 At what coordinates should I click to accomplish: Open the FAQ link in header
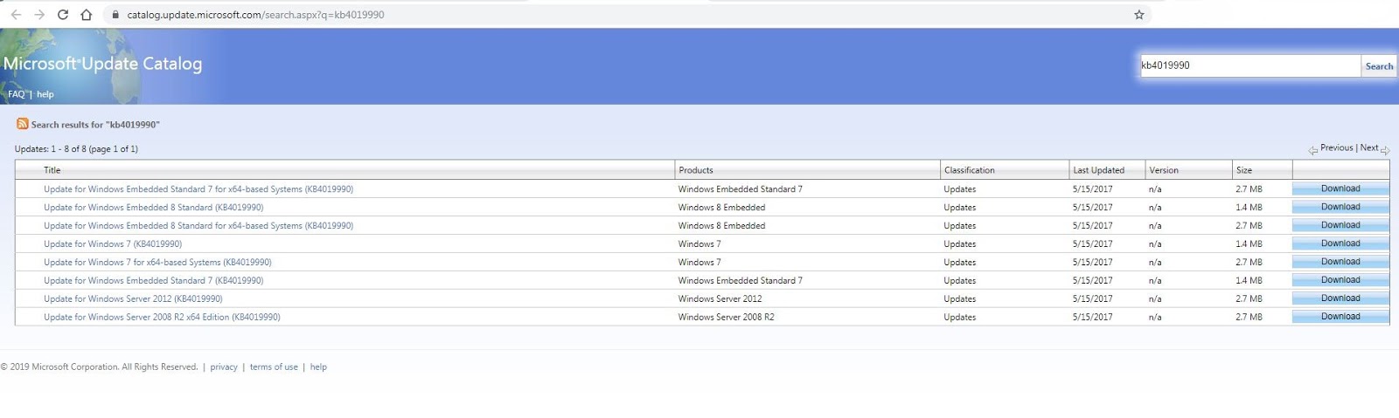pyautogui.click(x=17, y=94)
